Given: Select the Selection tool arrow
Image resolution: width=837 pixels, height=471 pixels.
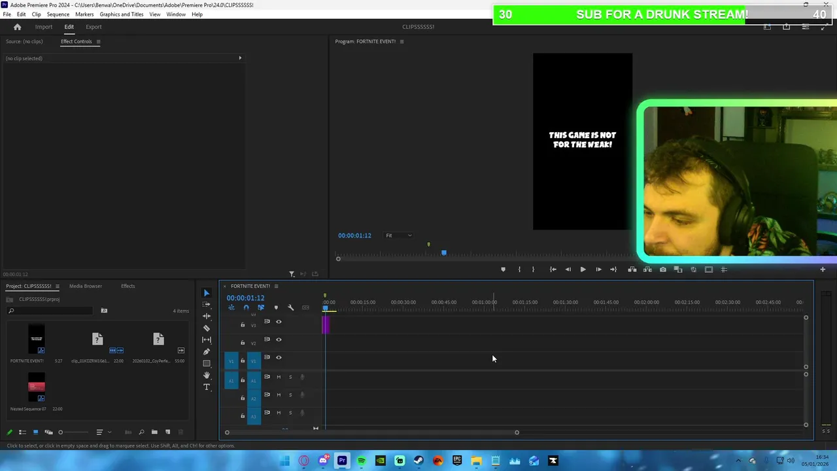Looking at the screenshot, I should 207,293.
